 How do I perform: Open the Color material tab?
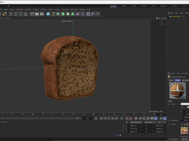[178, 80]
